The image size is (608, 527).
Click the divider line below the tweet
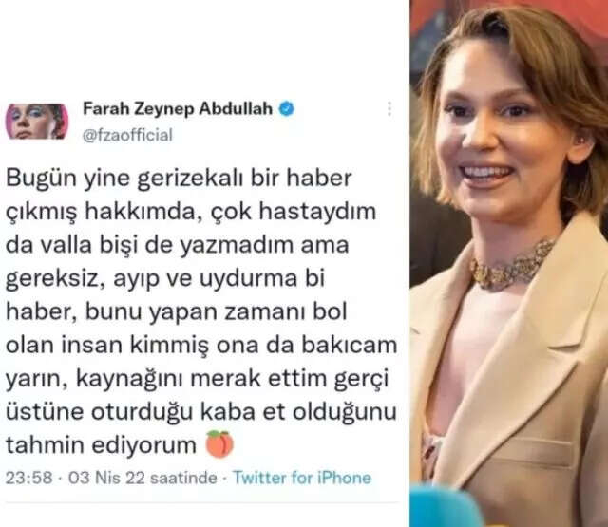[201, 502]
